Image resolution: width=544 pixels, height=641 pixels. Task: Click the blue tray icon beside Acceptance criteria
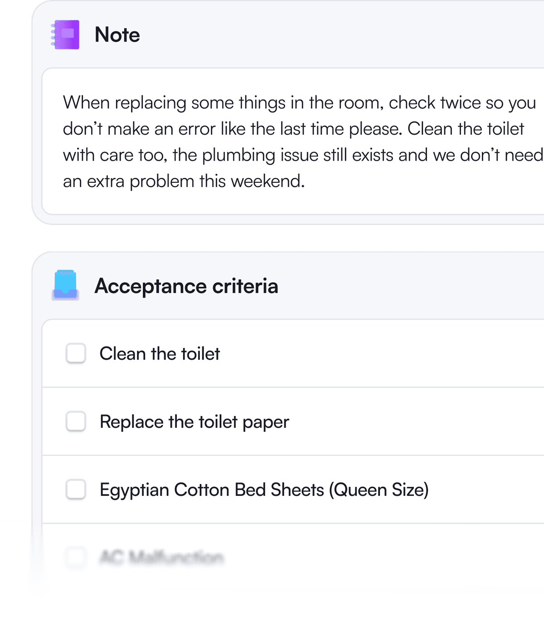[66, 286]
